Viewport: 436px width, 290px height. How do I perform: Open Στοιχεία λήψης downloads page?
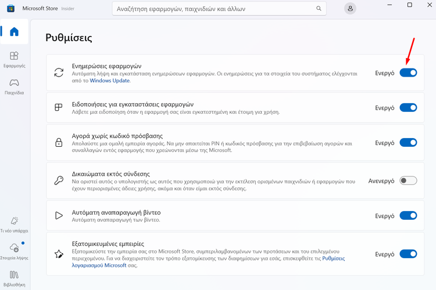tap(14, 251)
